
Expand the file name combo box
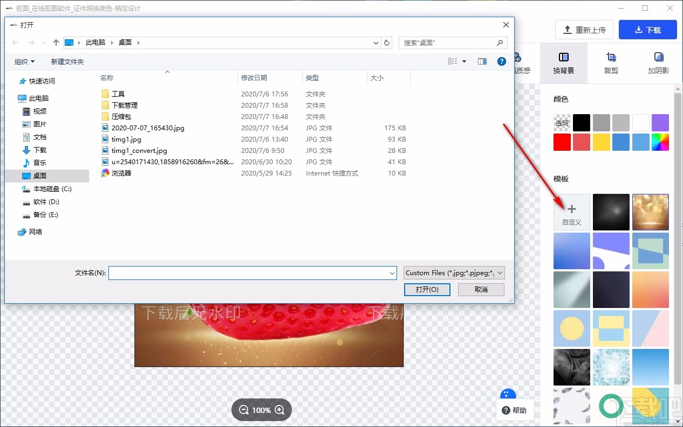click(x=392, y=274)
